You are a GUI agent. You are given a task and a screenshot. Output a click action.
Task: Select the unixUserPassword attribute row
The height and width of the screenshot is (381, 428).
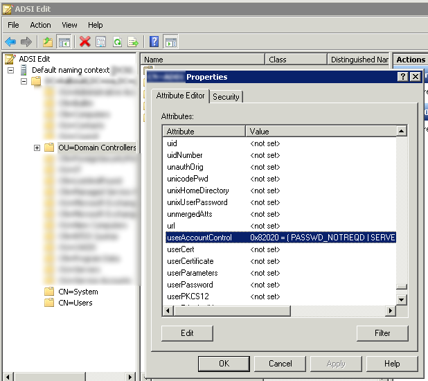(x=280, y=202)
